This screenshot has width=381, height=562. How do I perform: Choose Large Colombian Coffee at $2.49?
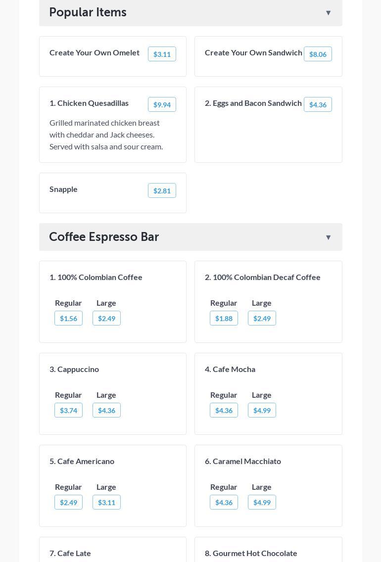tap(106, 319)
